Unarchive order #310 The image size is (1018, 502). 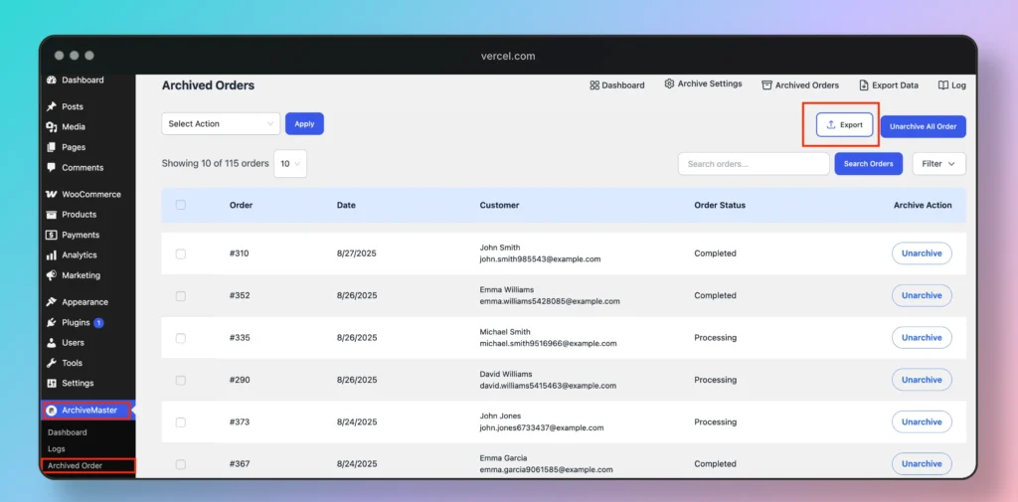click(x=922, y=253)
